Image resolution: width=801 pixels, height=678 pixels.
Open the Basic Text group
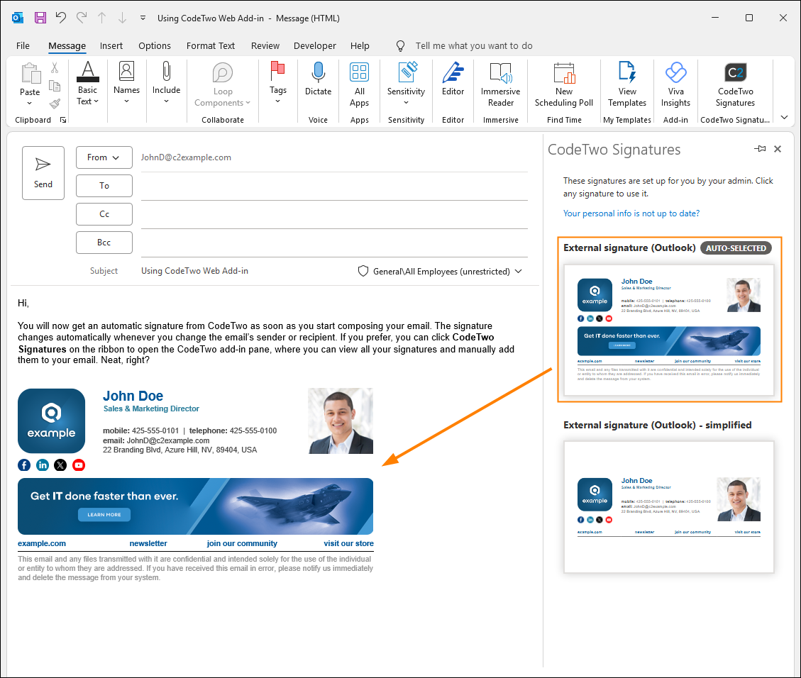[88, 83]
